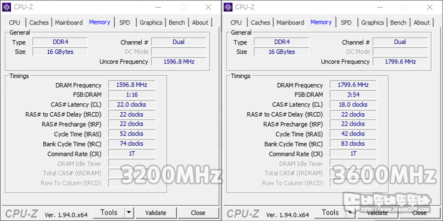This screenshot has height=221, width=443.
Task: Open the Graphics tab in the right window
Action: 373,23
